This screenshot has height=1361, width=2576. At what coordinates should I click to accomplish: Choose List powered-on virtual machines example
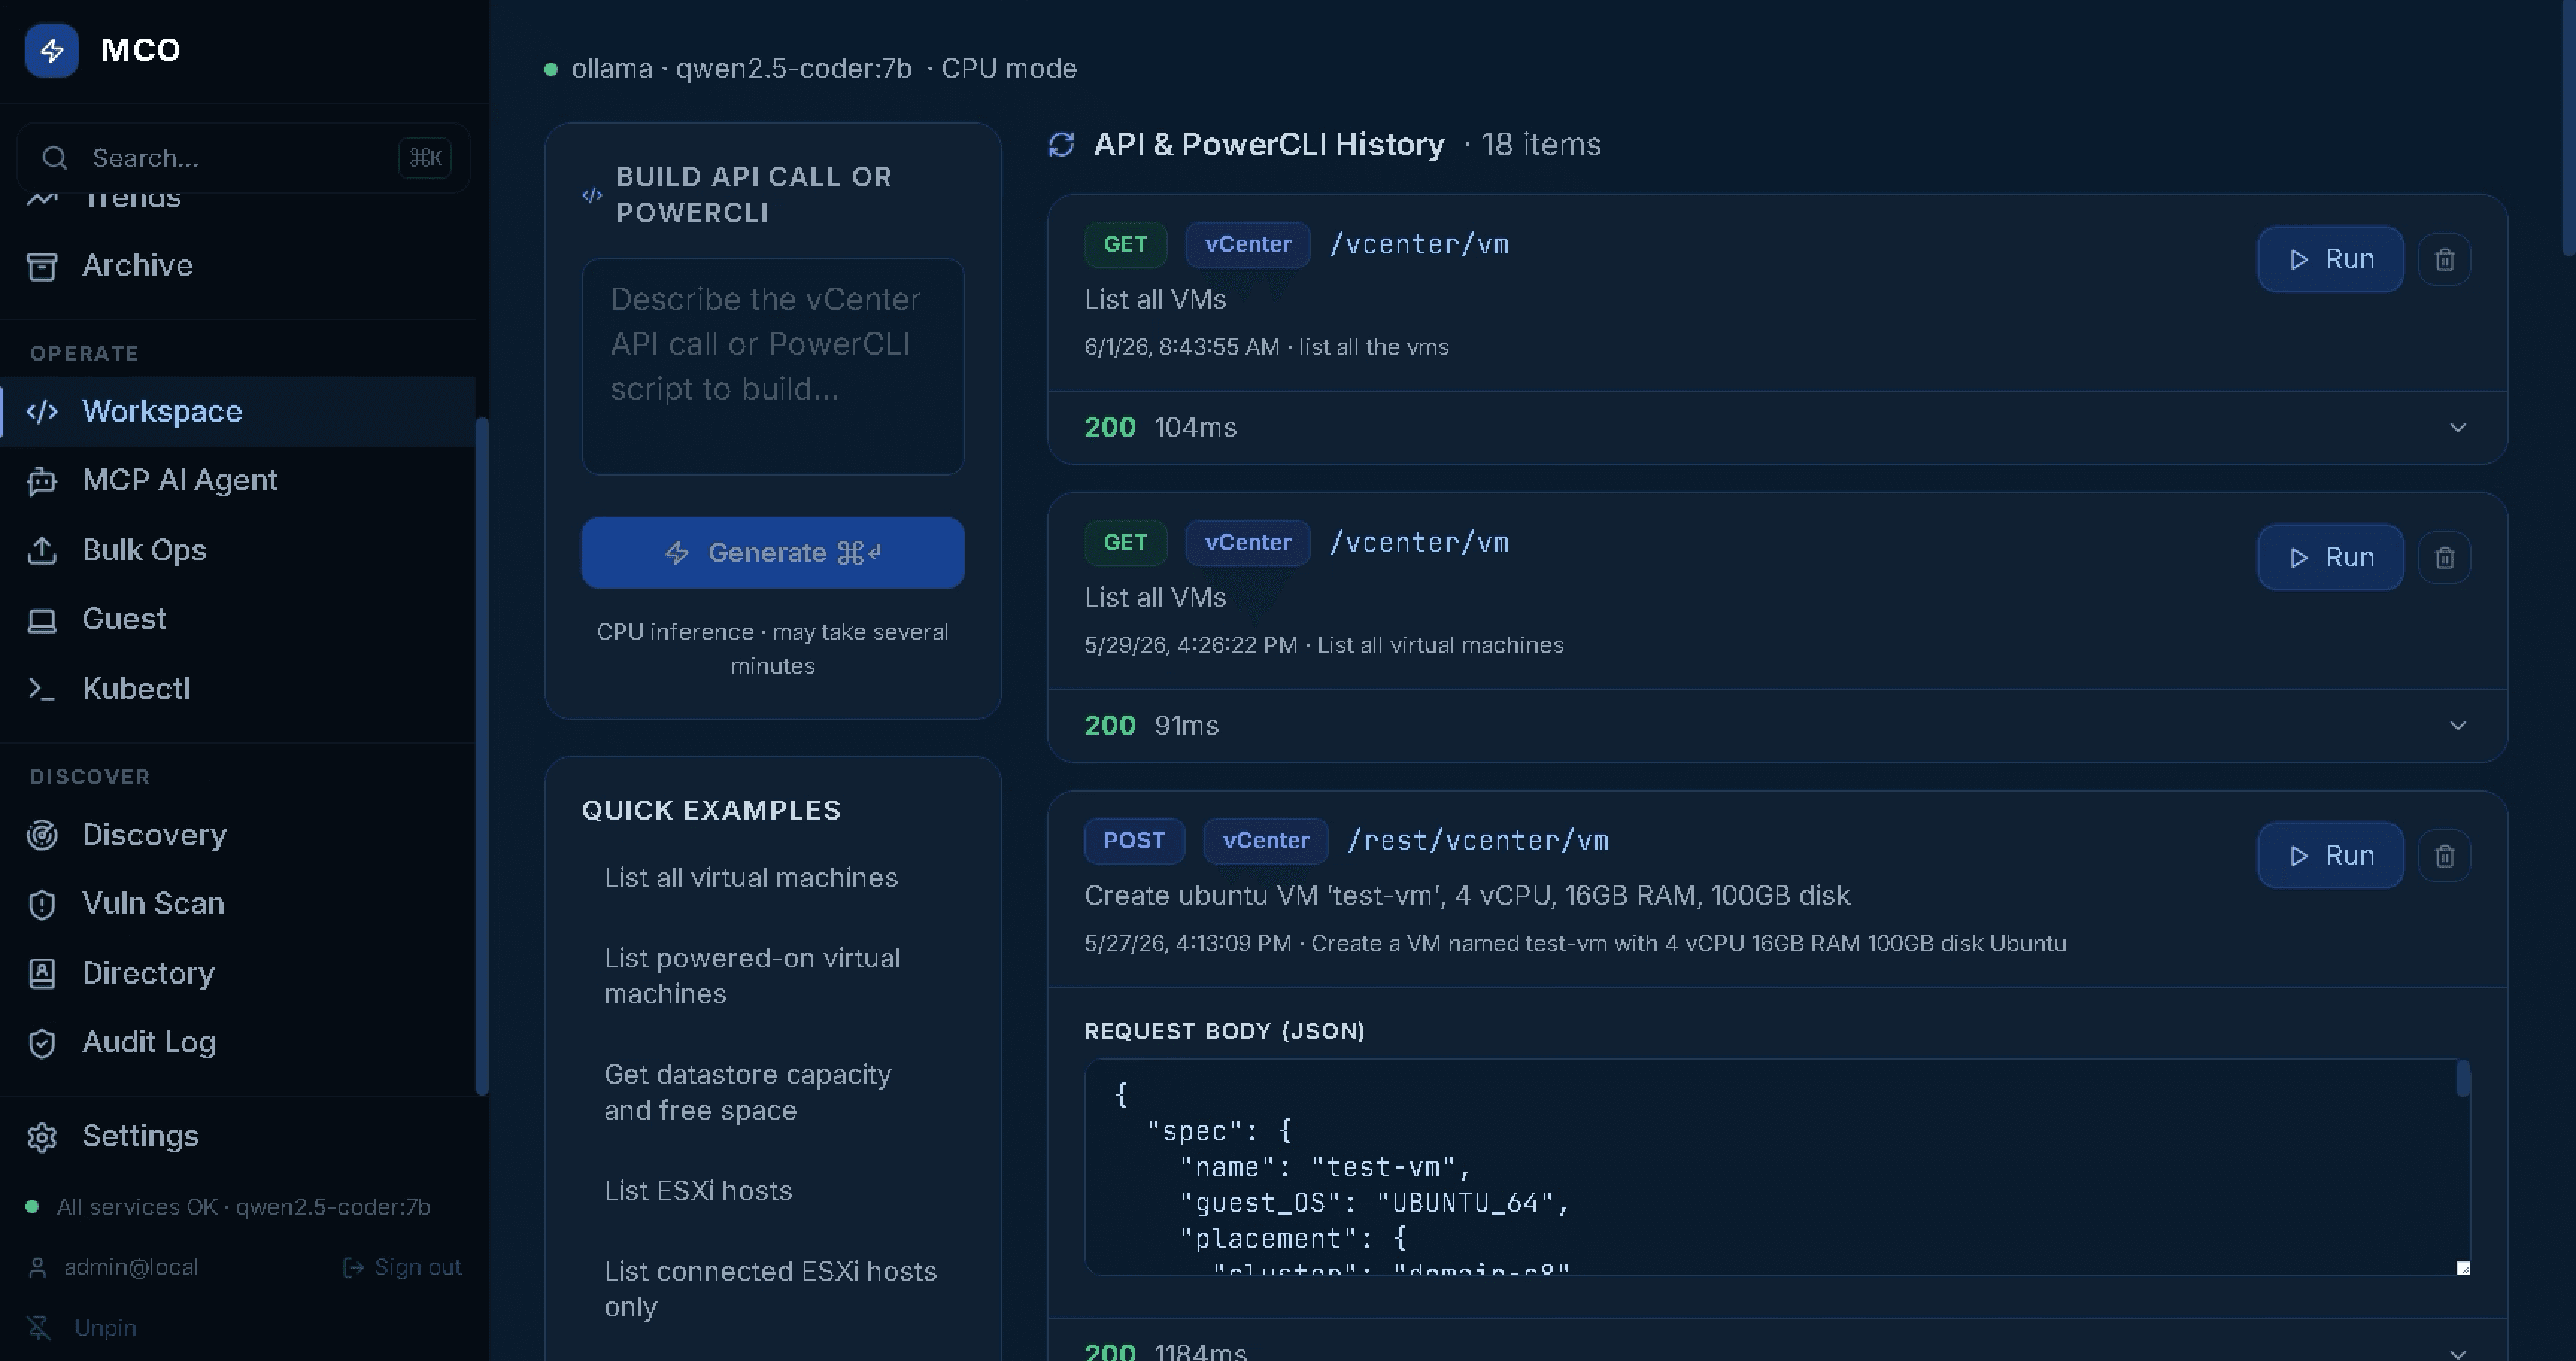point(752,976)
